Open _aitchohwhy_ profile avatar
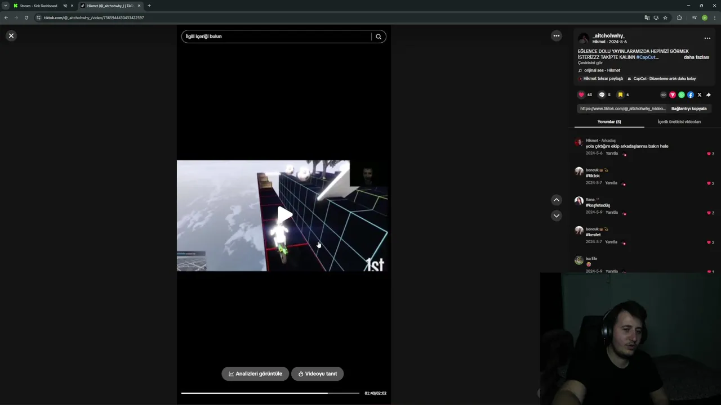 click(x=584, y=38)
